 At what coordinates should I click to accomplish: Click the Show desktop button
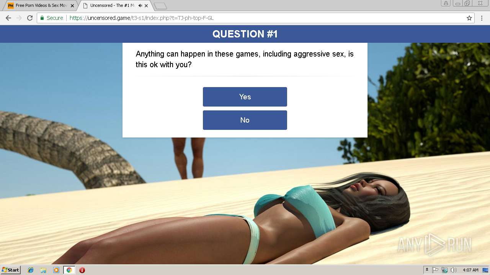point(485,270)
